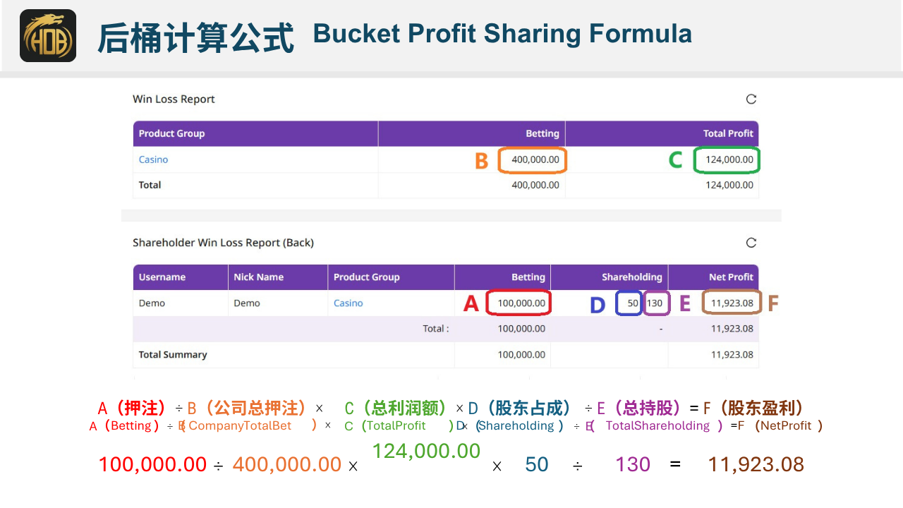
Task: Select the red-circled 100,000.00 betting value
Action: (x=521, y=303)
